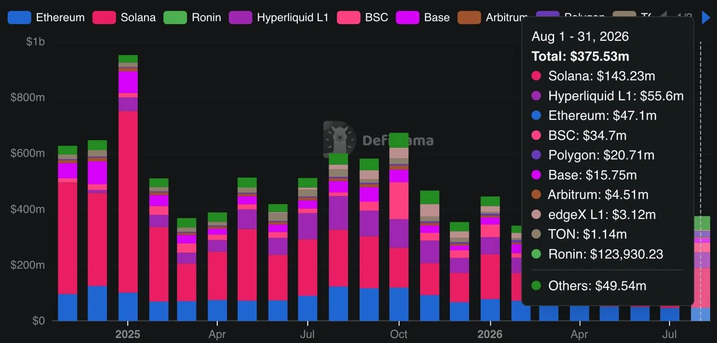Toggle the Polygon legend entry
The image size is (717, 343).
point(570,17)
